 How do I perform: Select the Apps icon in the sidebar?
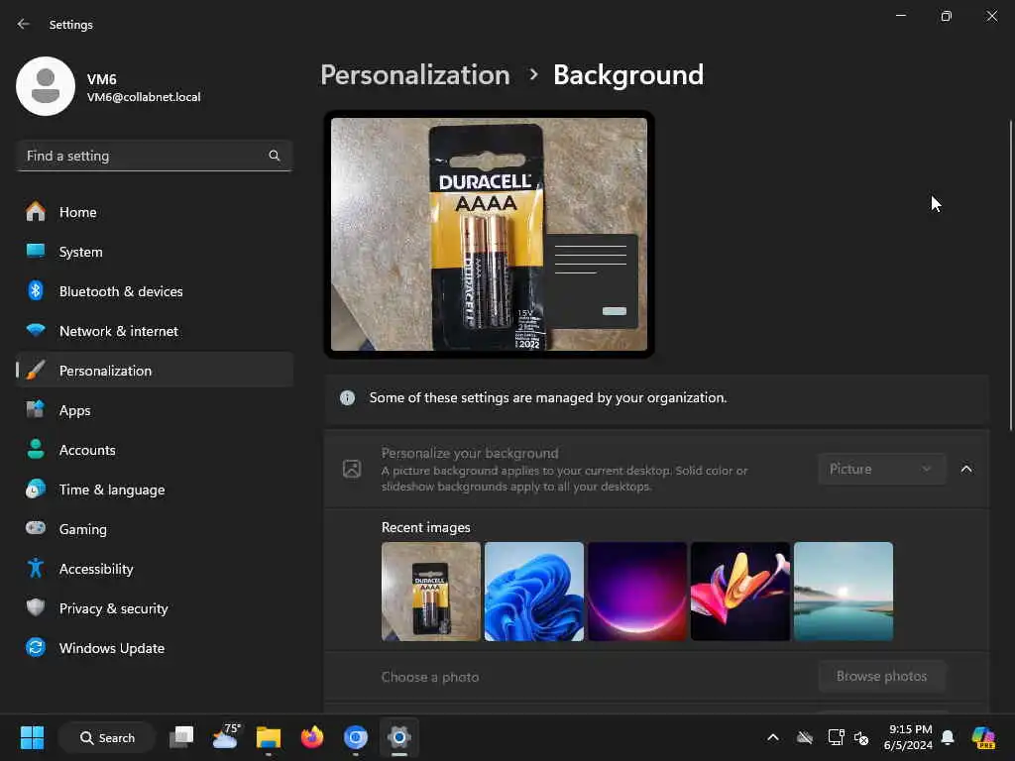coord(36,409)
